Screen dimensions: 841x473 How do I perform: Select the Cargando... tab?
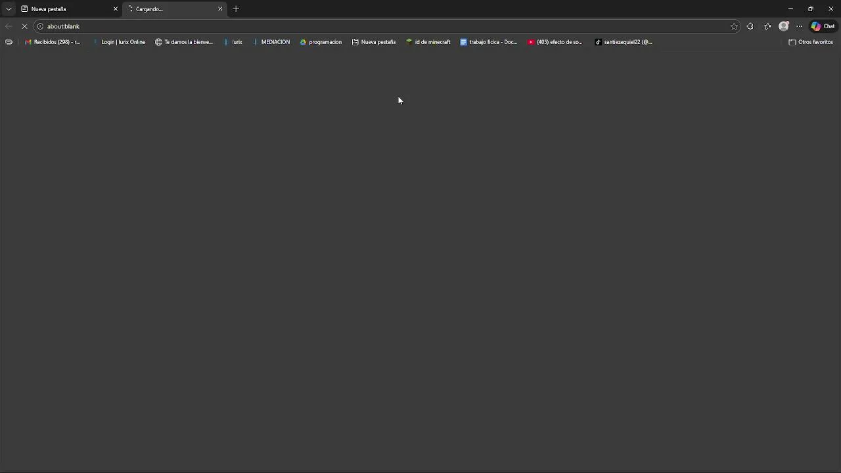(x=174, y=9)
